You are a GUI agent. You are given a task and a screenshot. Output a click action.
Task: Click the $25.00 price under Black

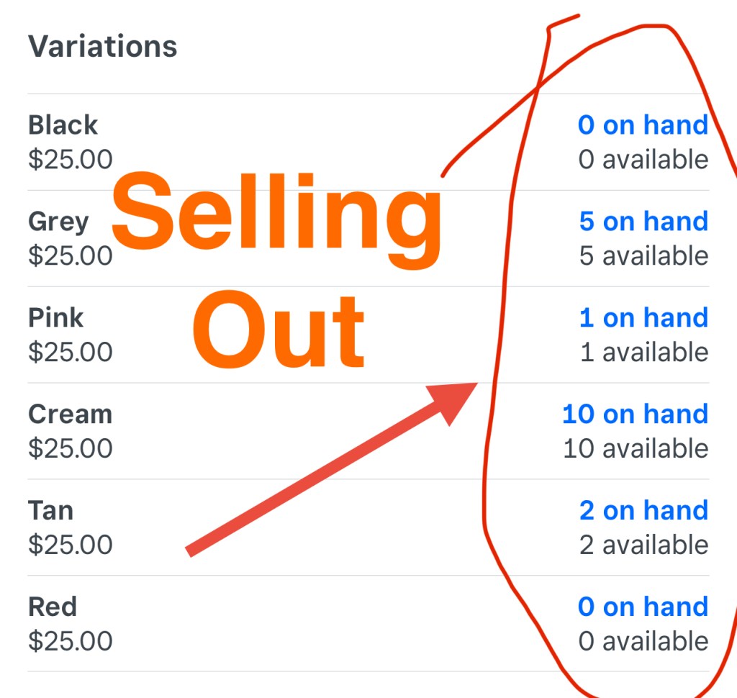[x=71, y=160]
